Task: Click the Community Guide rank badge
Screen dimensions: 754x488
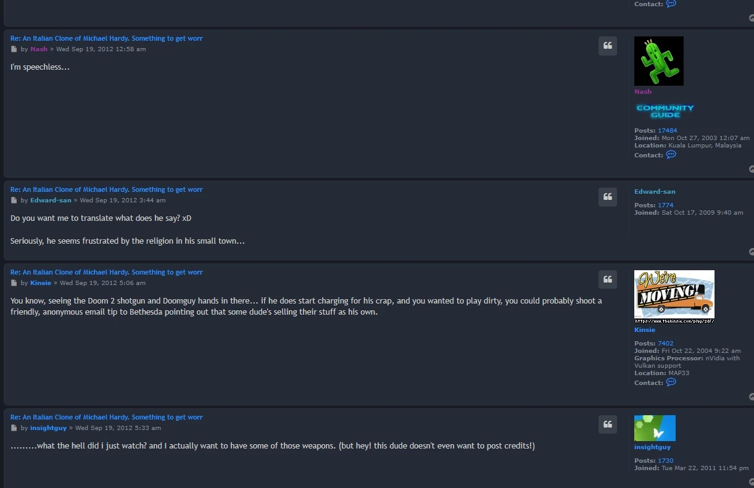Action: [x=665, y=111]
